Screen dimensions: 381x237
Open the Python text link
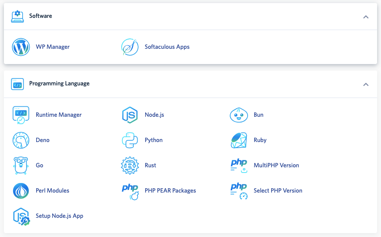coord(153,140)
